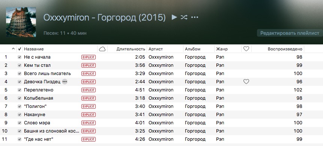The height and width of the screenshot is (146, 323).
Task: Click the EXPLICIT badge on Всего лишь писатель
Action: (89, 74)
